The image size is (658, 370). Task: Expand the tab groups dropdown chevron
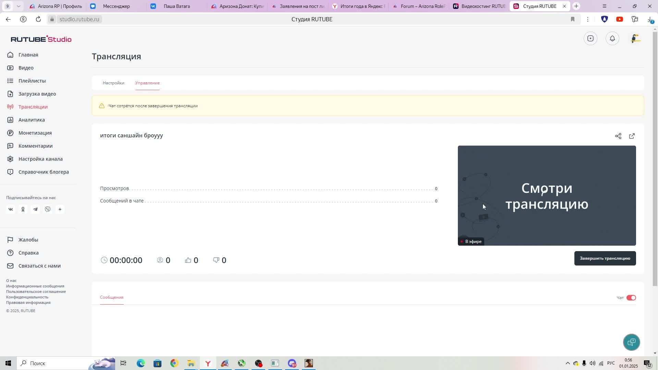tap(19, 6)
